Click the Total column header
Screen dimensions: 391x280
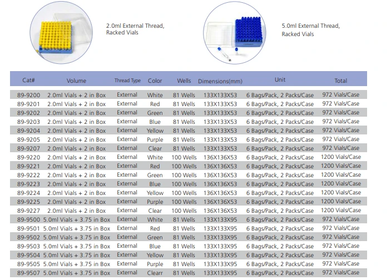(x=340, y=81)
